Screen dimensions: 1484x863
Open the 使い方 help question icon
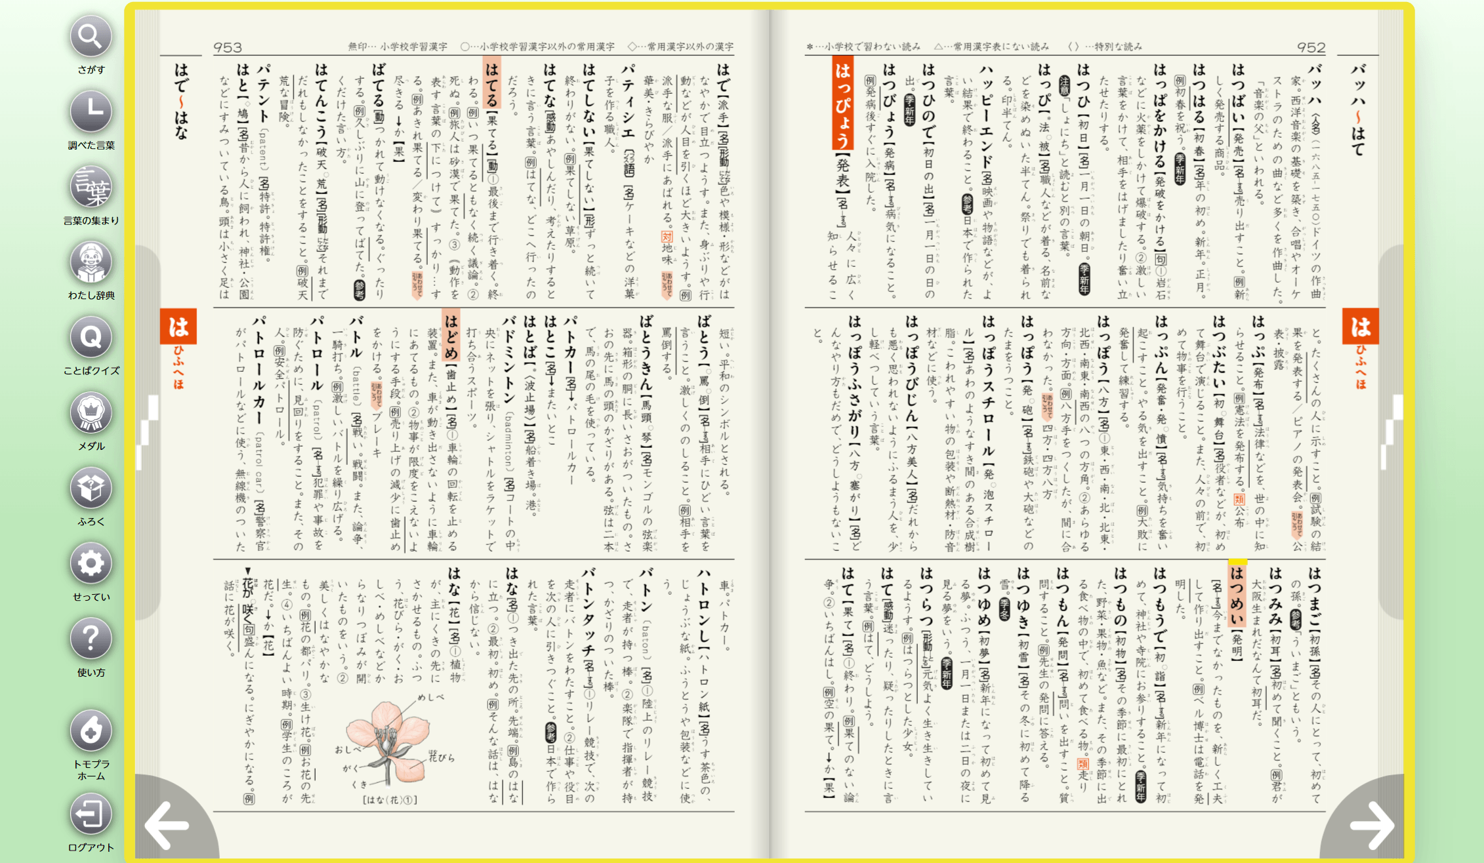click(x=91, y=639)
